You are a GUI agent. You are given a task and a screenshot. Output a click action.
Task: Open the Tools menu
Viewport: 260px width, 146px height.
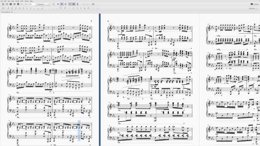22,1
